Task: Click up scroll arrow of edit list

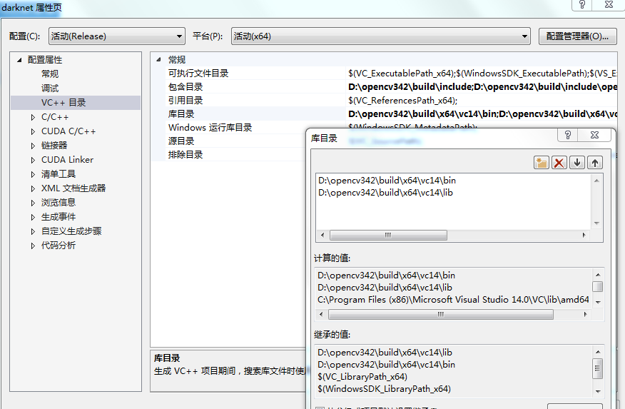Action: [x=596, y=181]
